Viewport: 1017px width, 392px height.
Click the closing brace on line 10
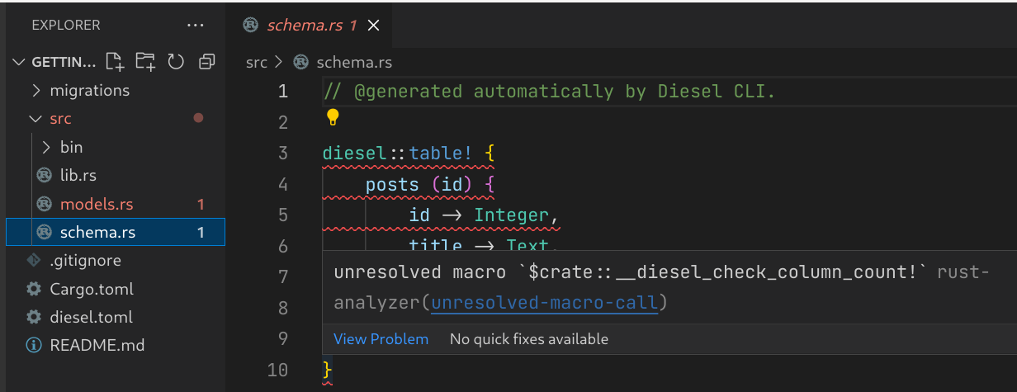[327, 369]
